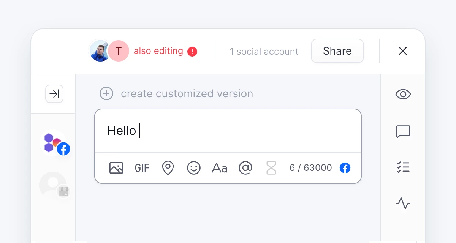Toggle the post preview eye icon
This screenshot has width=456, height=243.
[403, 94]
